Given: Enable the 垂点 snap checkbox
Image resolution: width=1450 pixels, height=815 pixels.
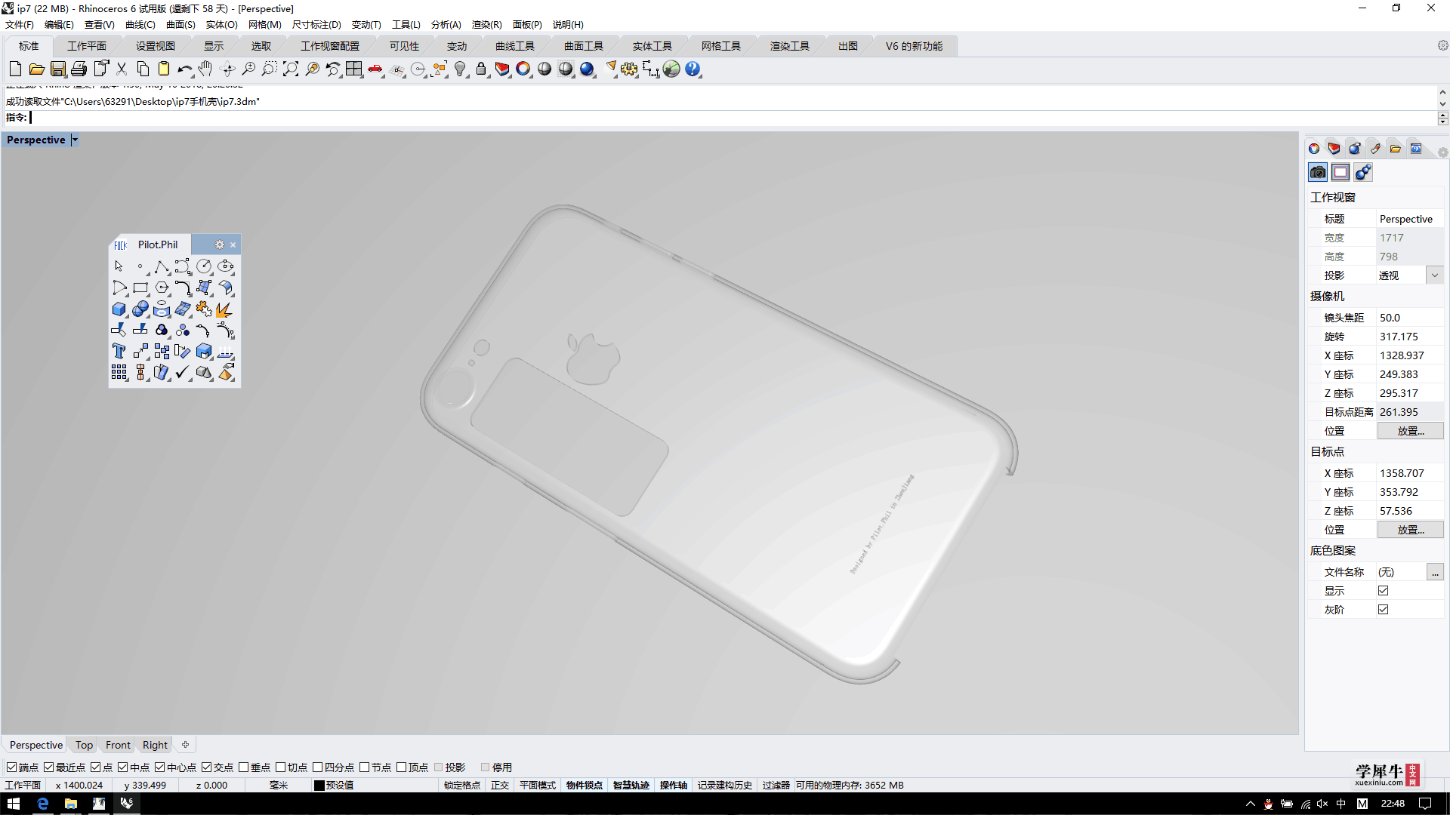Looking at the screenshot, I should pos(243,767).
